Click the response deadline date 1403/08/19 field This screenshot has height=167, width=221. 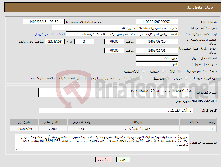click(157, 41)
